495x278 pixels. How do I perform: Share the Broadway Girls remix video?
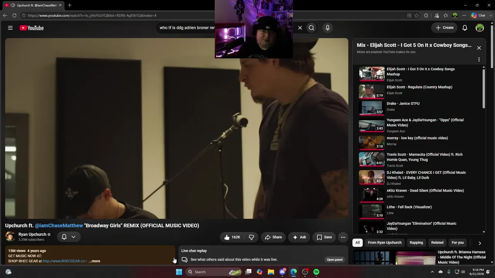pos(273,237)
